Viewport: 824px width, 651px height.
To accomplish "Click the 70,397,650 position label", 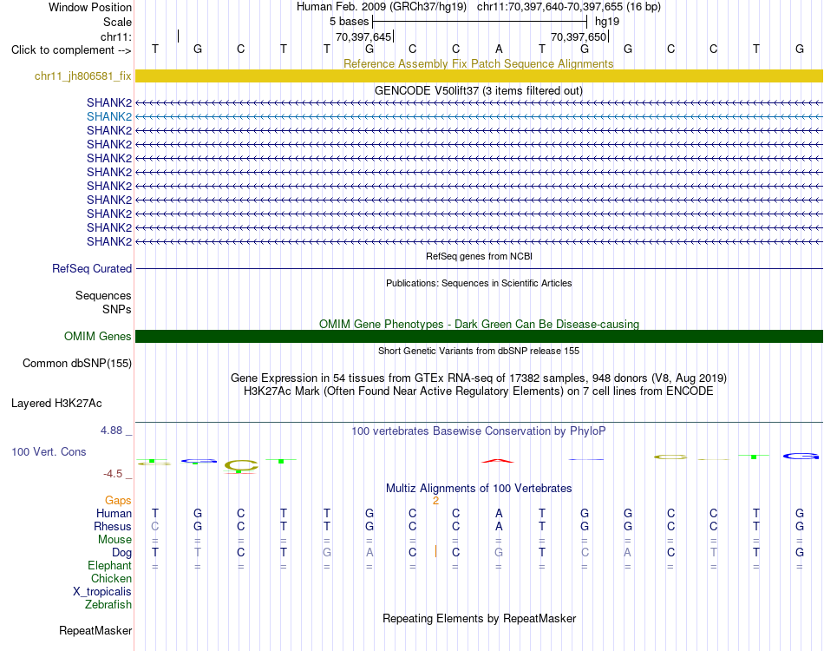I will [579, 36].
